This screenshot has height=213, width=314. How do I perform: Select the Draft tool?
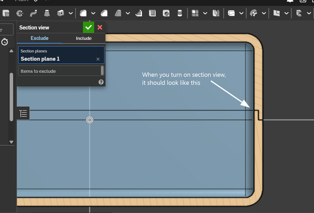(x=118, y=13)
